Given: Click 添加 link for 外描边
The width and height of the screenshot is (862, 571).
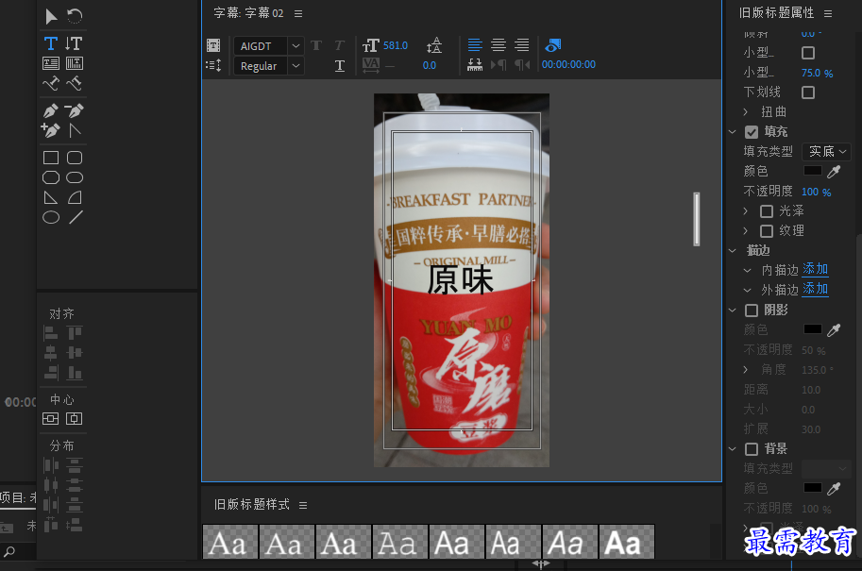Looking at the screenshot, I should point(816,289).
